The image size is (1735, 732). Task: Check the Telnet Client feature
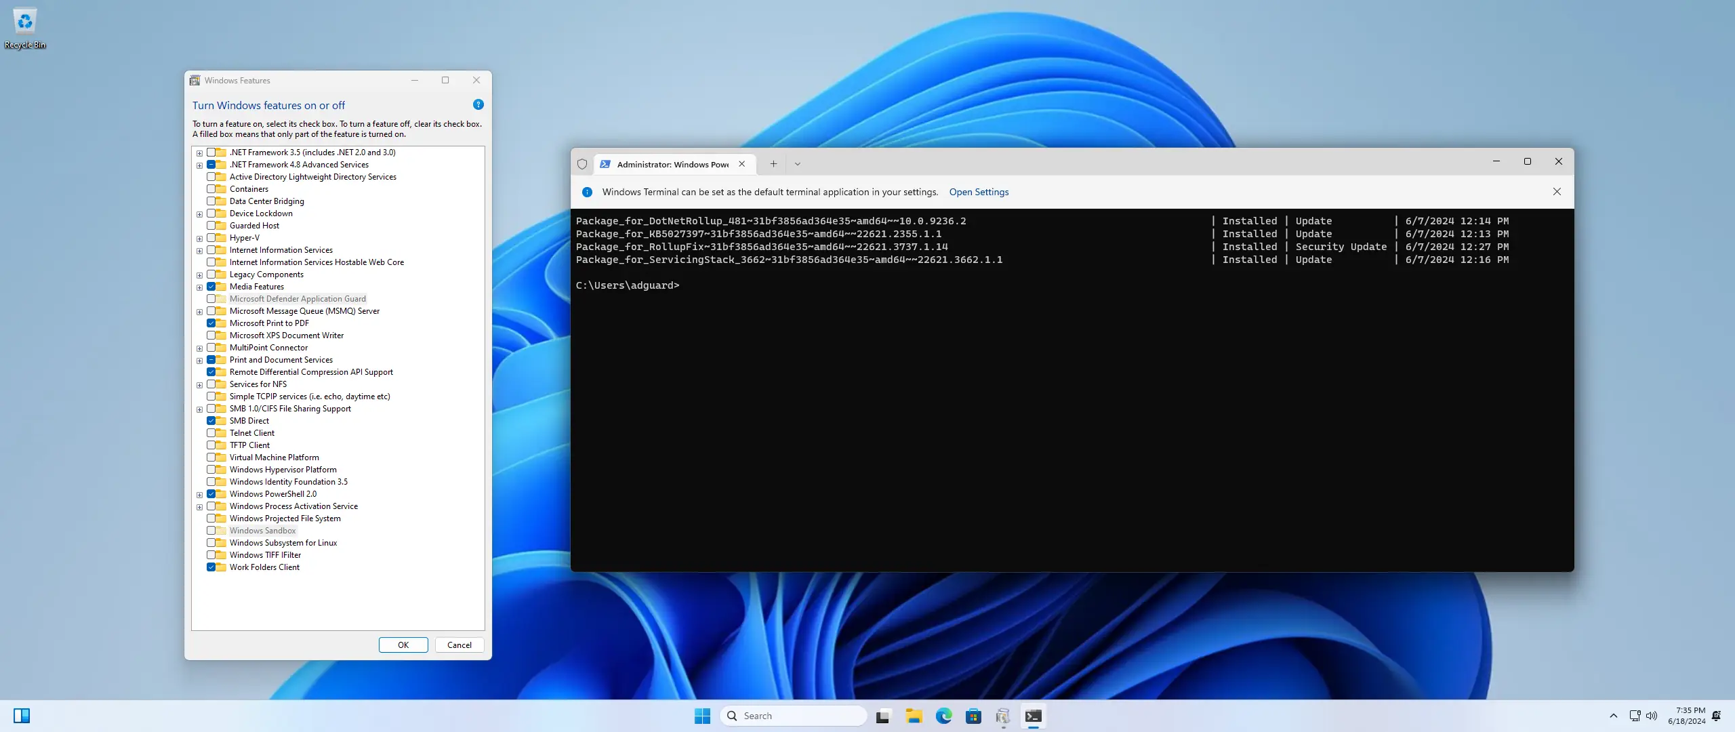(x=211, y=433)
